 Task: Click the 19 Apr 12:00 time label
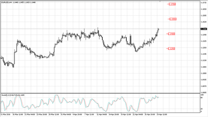(x=126, y=115)
